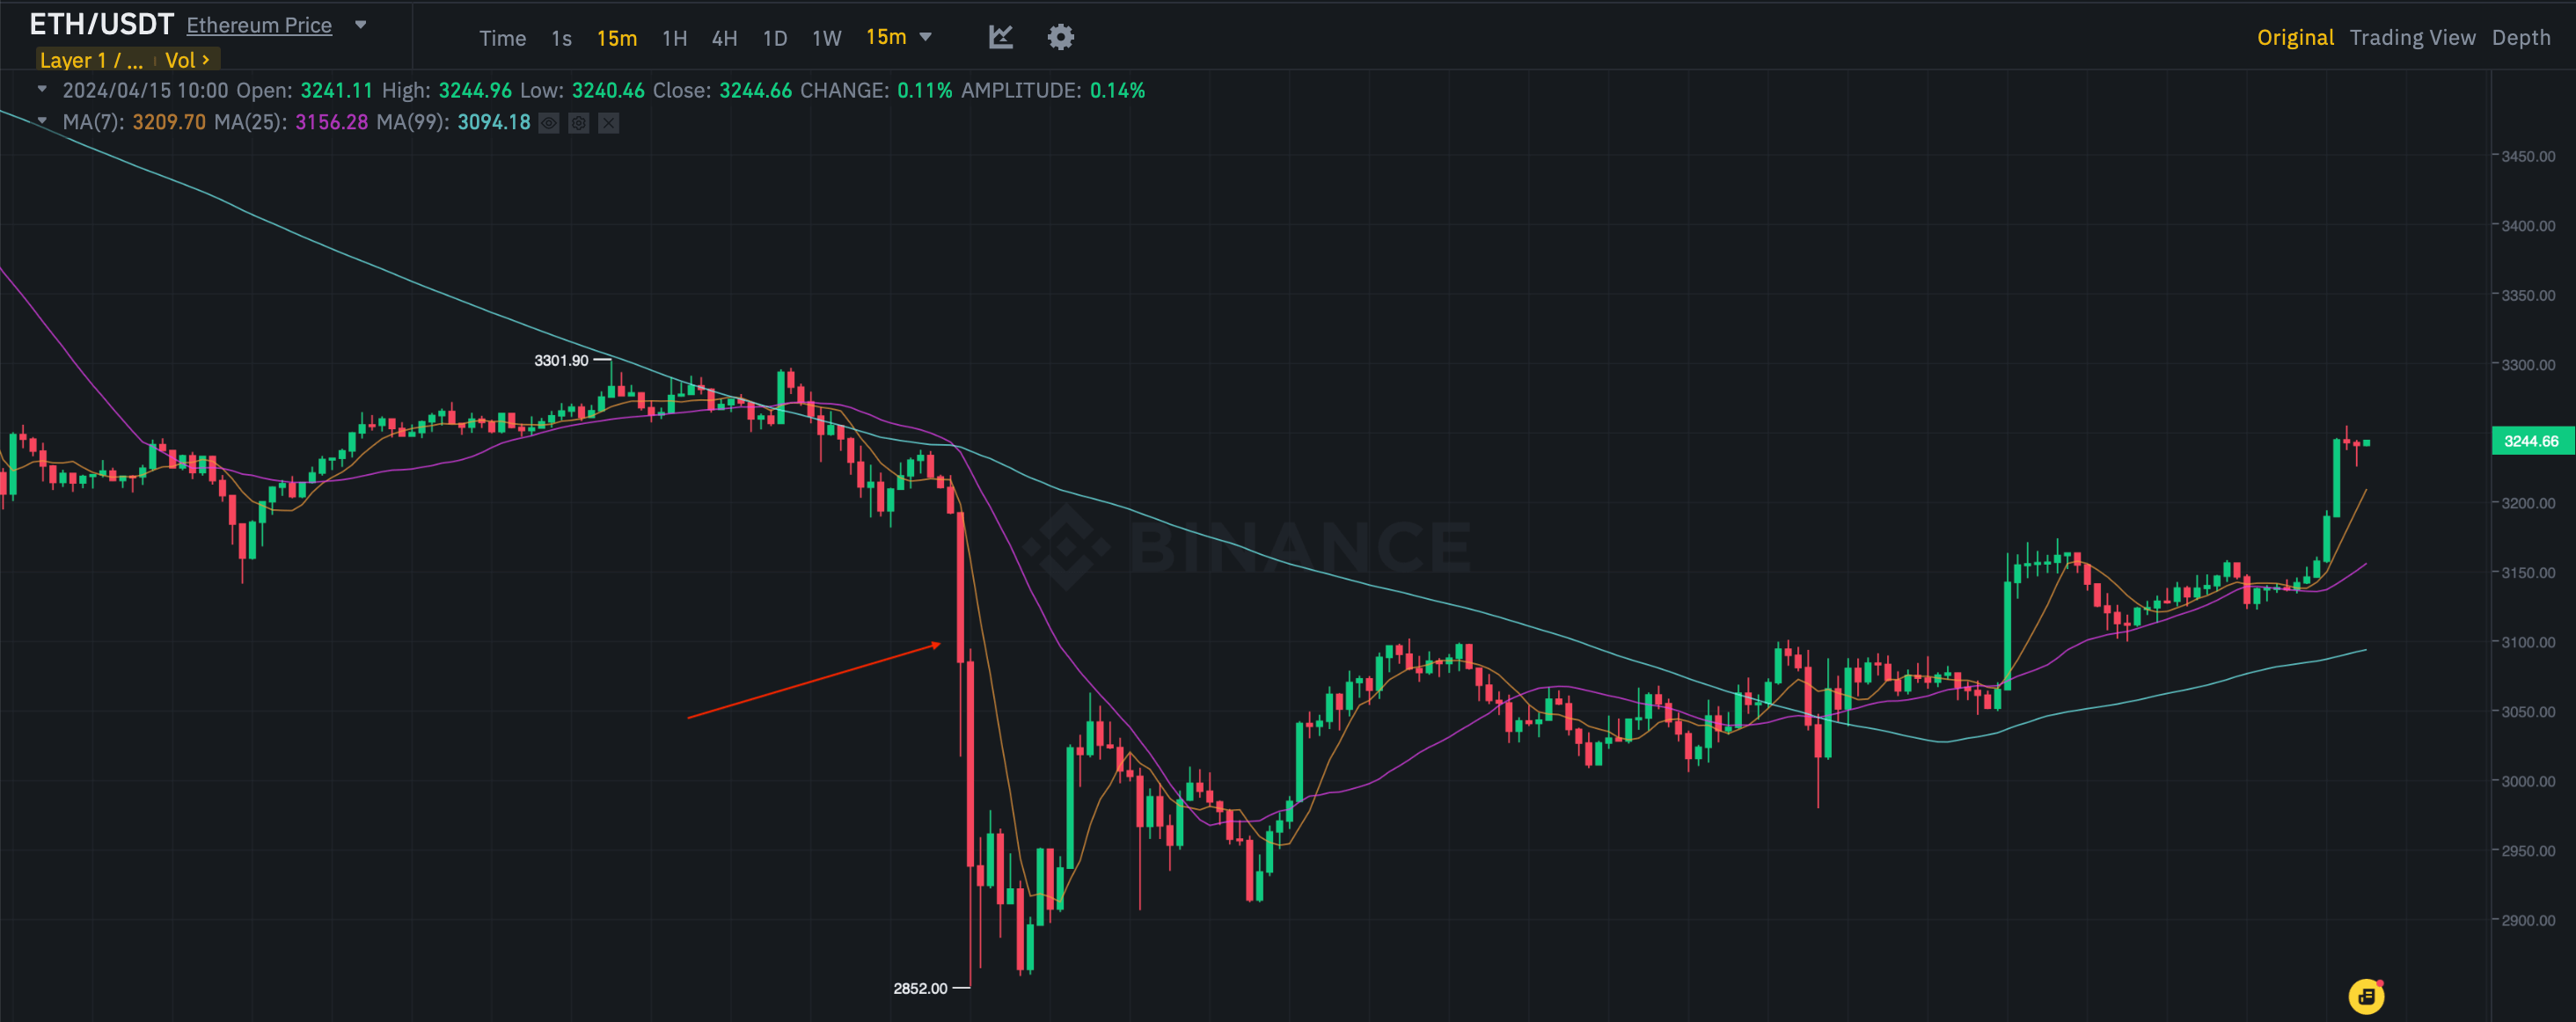Click the 3244.66 current price label
2576x1022 pixels.
tap(2530, 441)
